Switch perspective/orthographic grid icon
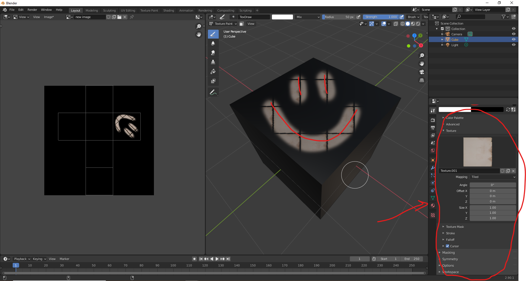The height and width of the screenshot is (281, 526). click(422, 80)
